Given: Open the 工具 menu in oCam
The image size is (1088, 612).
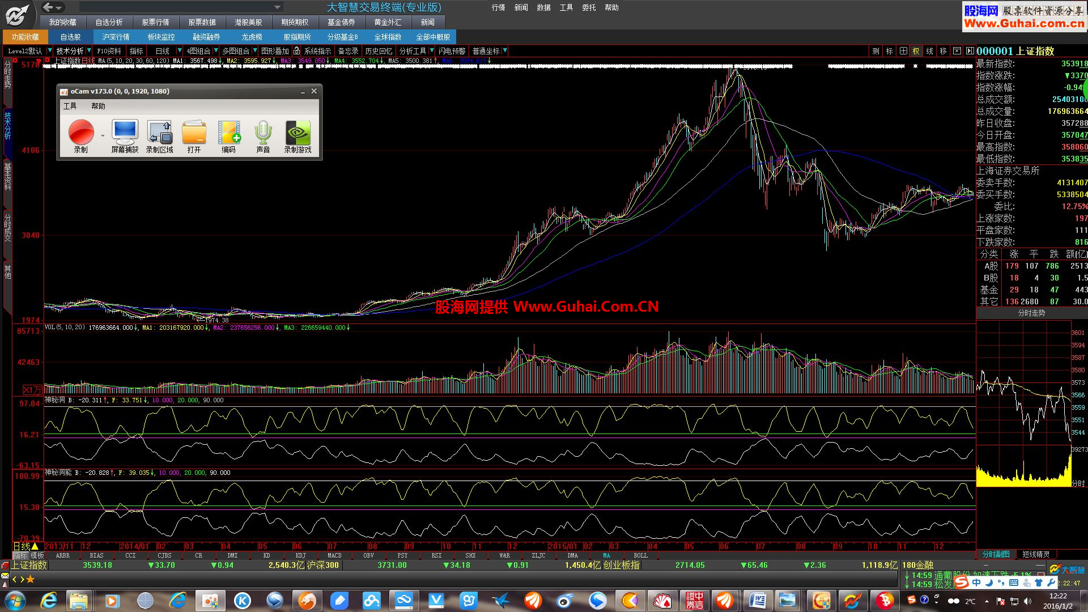Looking at the screenshot, I should point(70,106).
